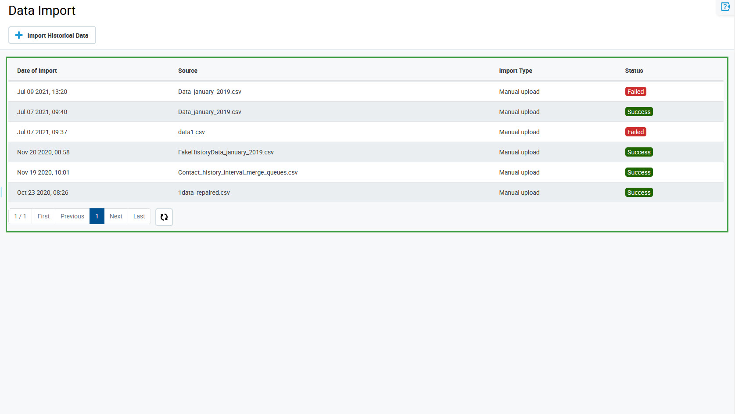Image resolution: width=735 pixels, height=414 pixels.
Task: Click the Failed badge for data1.csv
Action: tap(635, 132)
